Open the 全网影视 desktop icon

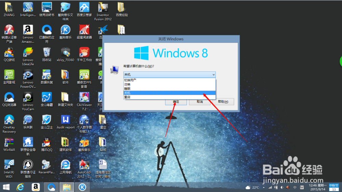coord(9,77)
